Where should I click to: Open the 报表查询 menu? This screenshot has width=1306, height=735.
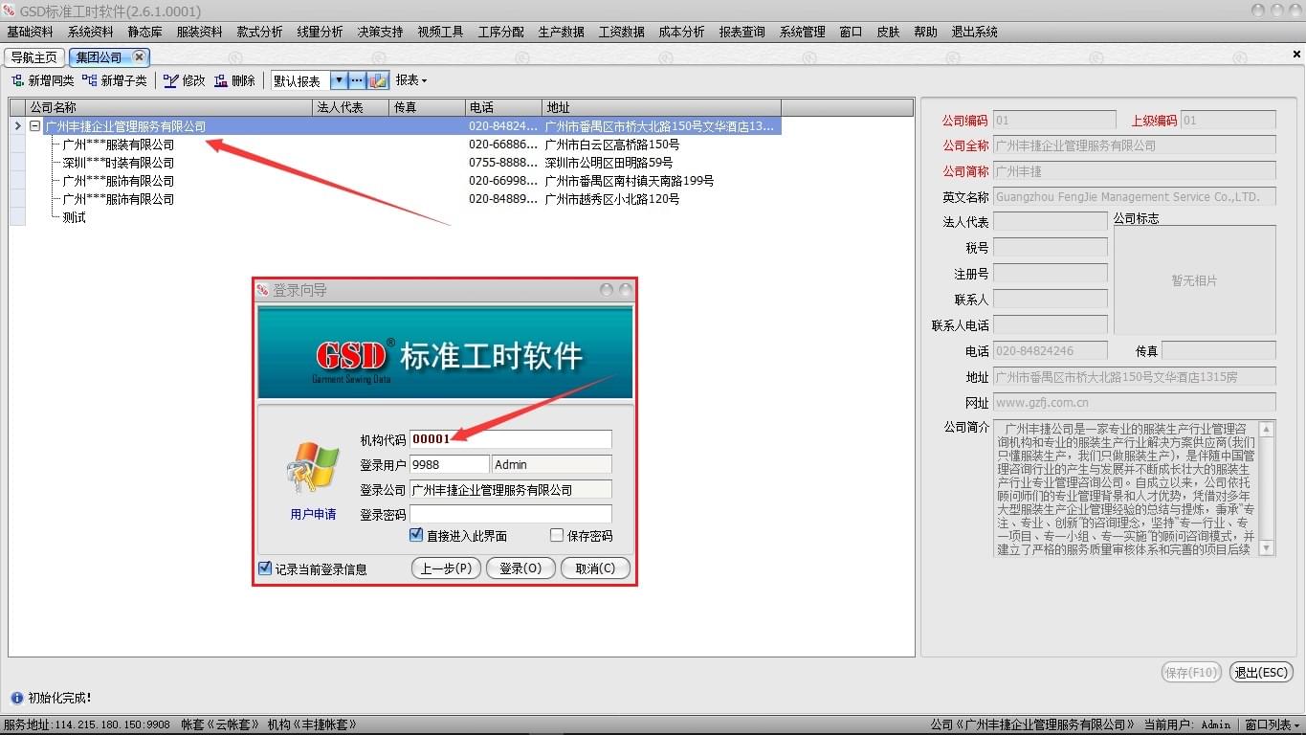pyautogui.click(x=742, y=32)
